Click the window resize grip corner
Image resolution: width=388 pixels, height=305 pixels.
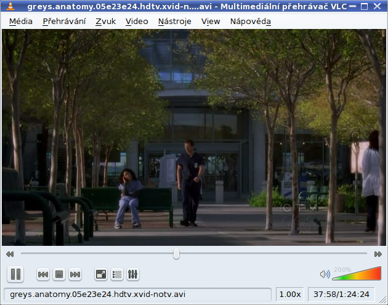tap(382, 299)
